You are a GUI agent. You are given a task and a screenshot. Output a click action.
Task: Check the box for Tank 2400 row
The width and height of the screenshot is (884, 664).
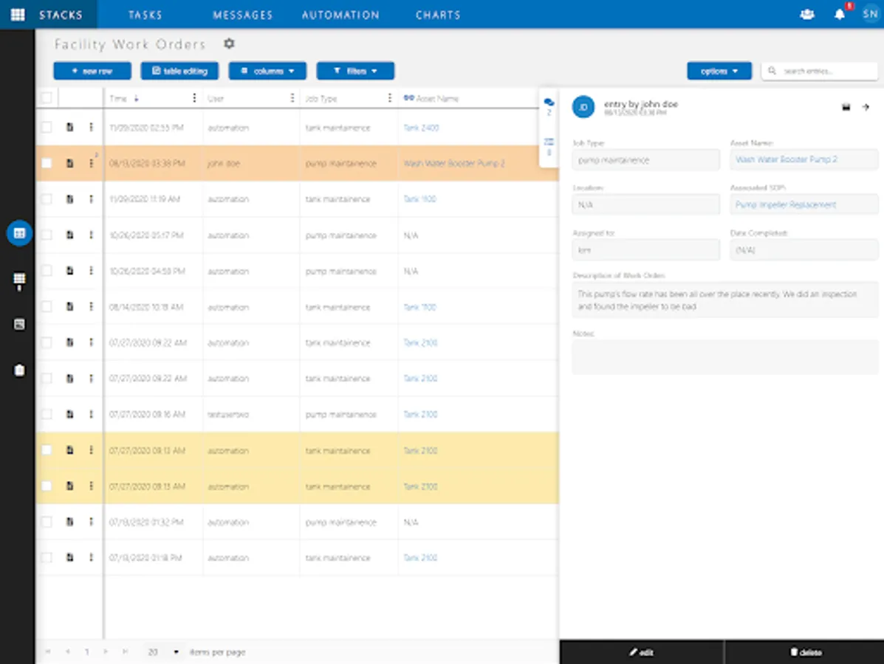tap(47, 128)
